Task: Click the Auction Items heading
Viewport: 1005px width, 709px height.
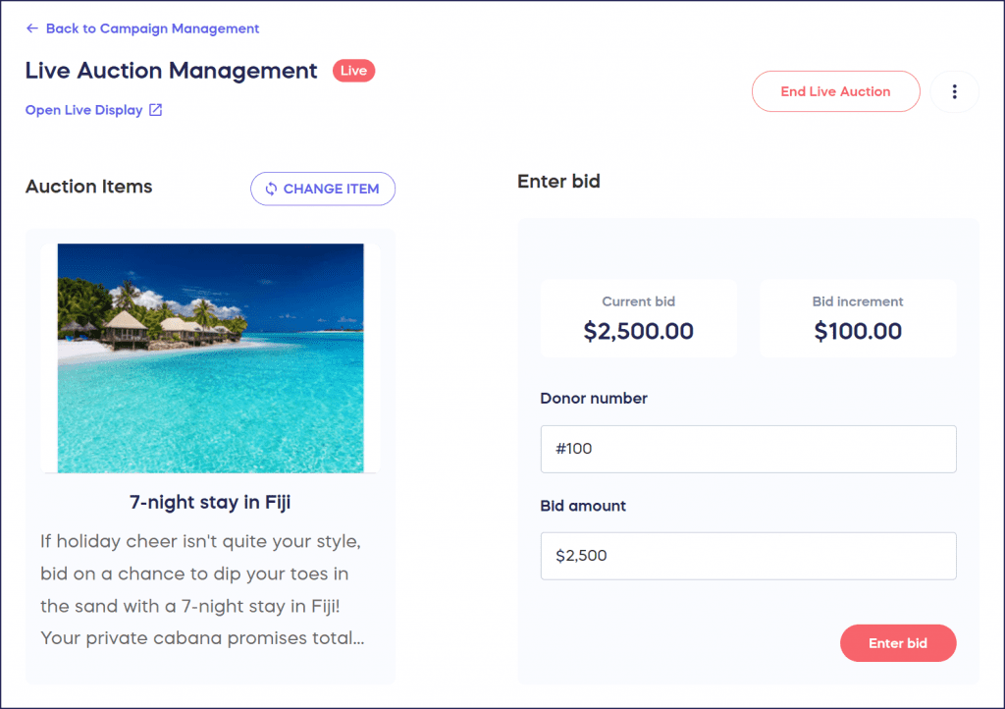Action: click(88, 187)
